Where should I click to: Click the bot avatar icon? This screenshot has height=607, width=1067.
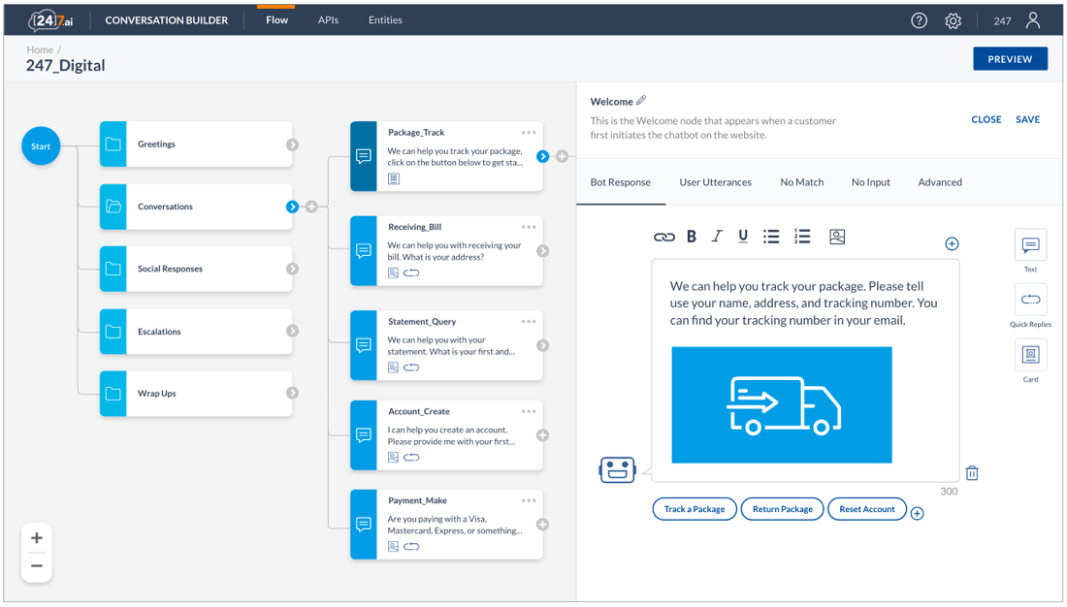coord(617,469)
